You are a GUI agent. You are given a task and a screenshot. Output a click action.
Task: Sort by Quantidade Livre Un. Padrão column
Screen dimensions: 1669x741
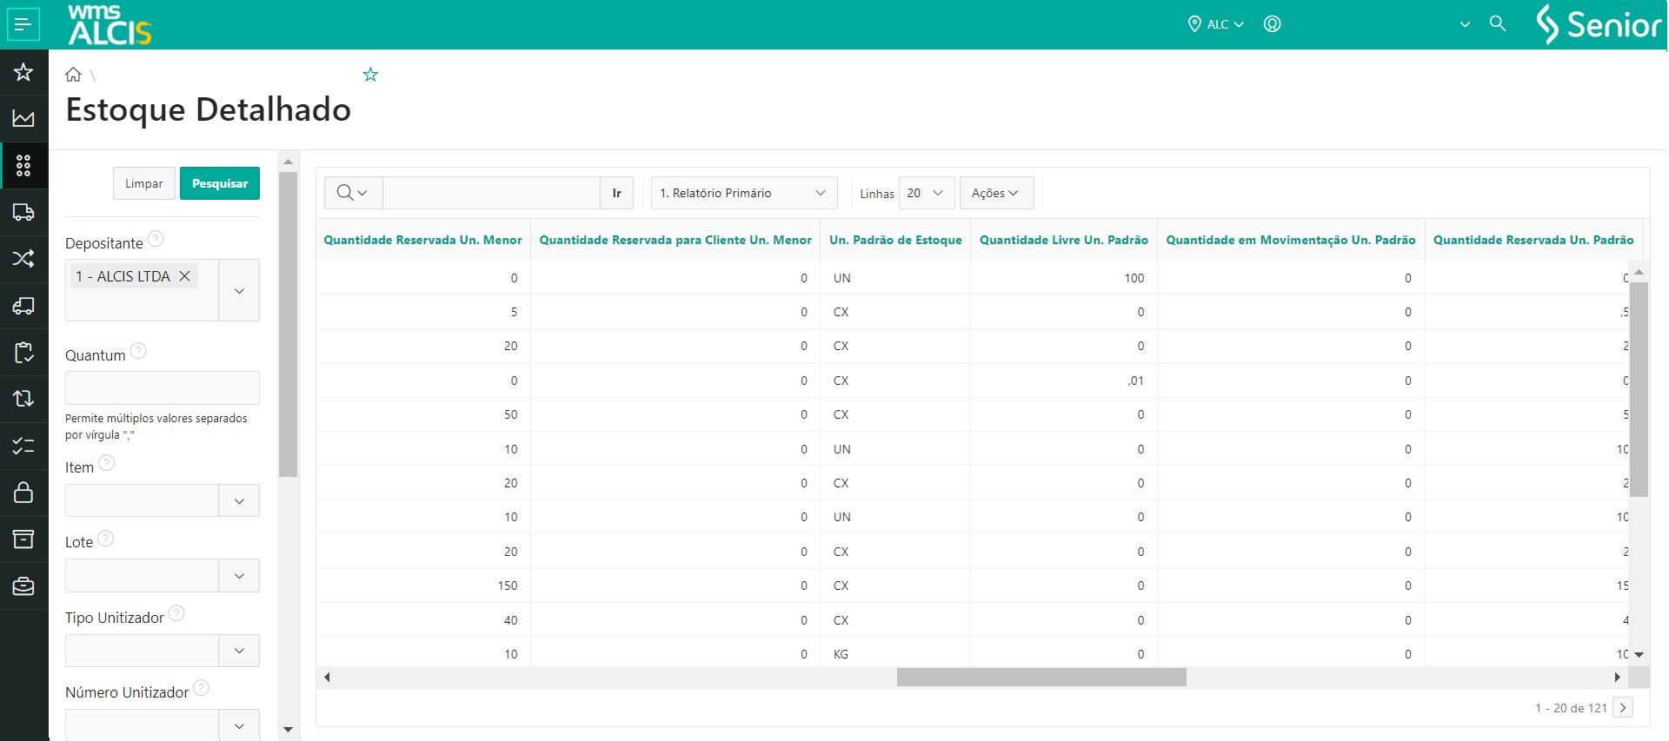pos(1063,240)
